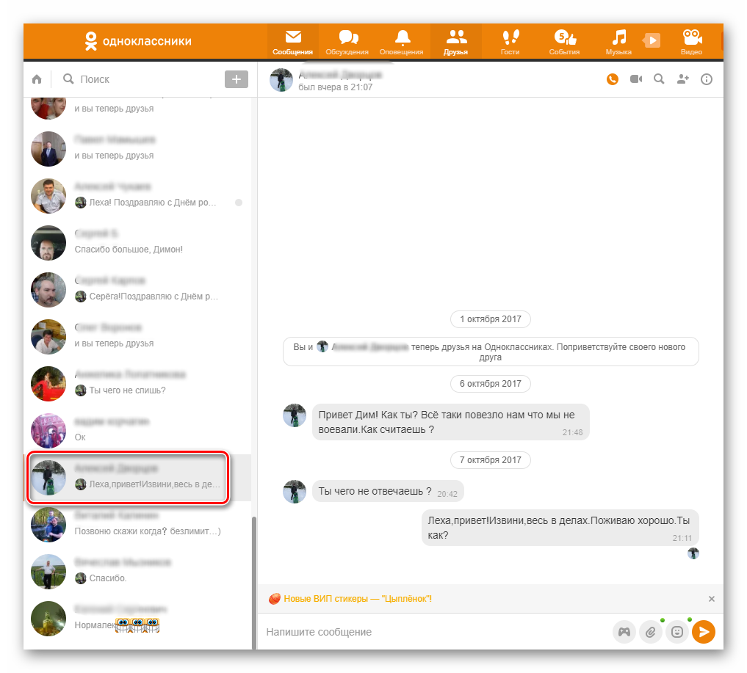Go to home icon in sidebar
Image resolution: width=747 pixels, height=673 pixels.
[37, 79]
